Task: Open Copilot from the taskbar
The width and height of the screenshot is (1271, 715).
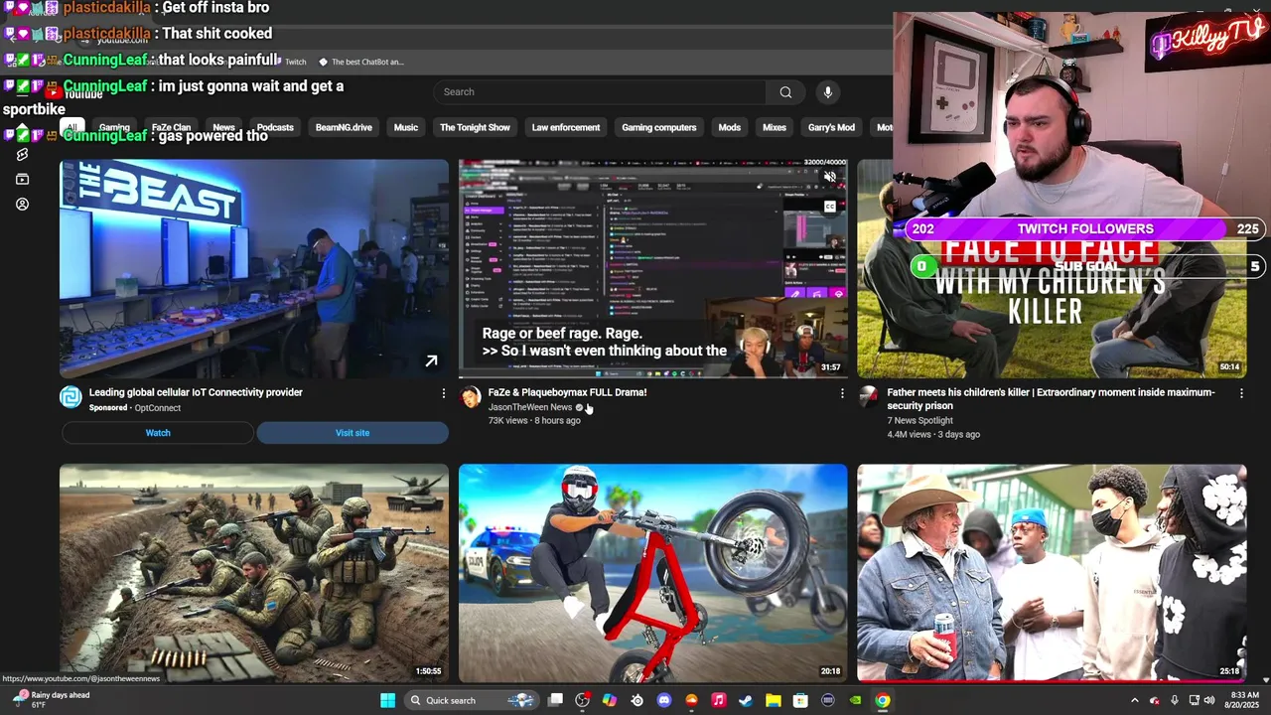Action: (610, 700)
